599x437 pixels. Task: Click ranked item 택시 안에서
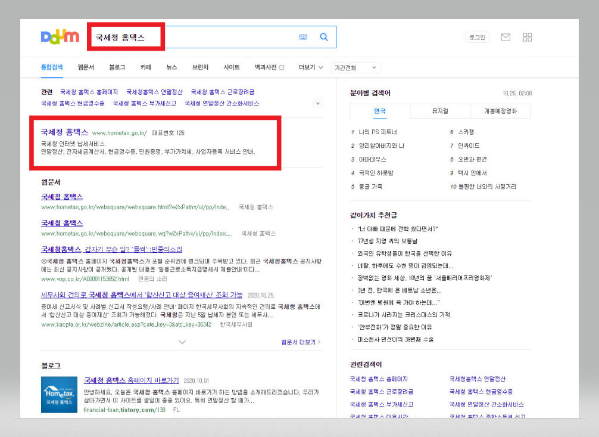[x=472, y=173]
